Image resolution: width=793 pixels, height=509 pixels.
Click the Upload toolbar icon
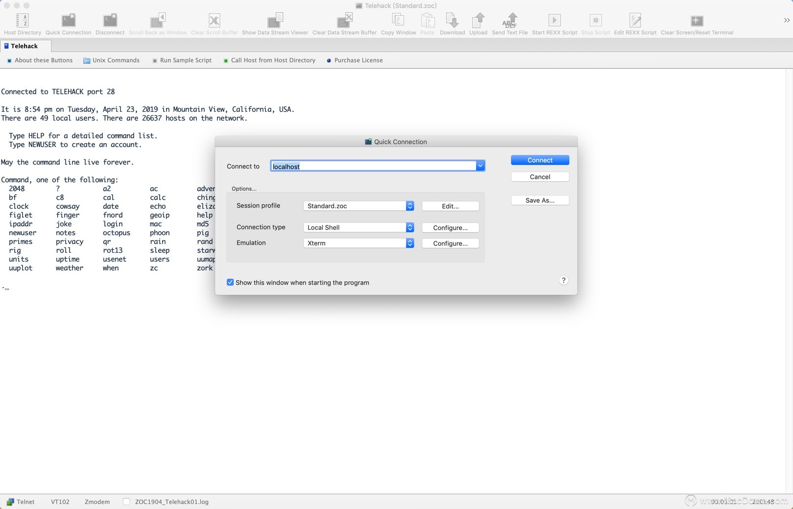coord(478,21)
